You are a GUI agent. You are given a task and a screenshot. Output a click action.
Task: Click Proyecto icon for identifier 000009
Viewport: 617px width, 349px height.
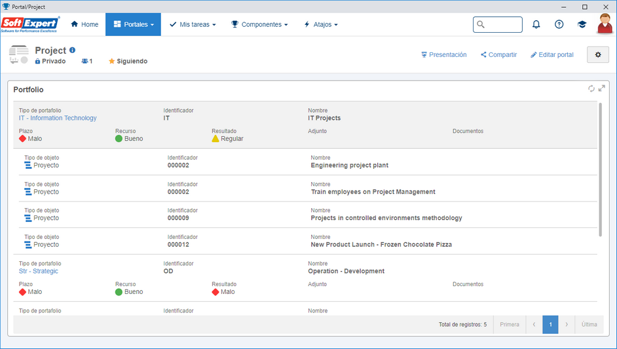(28, 218)
